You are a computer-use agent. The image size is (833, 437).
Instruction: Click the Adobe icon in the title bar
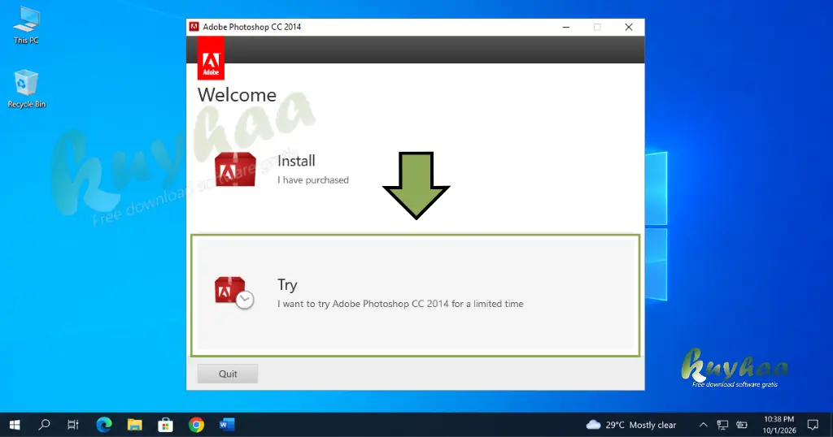pyautogui.click(x=194, y=27)
